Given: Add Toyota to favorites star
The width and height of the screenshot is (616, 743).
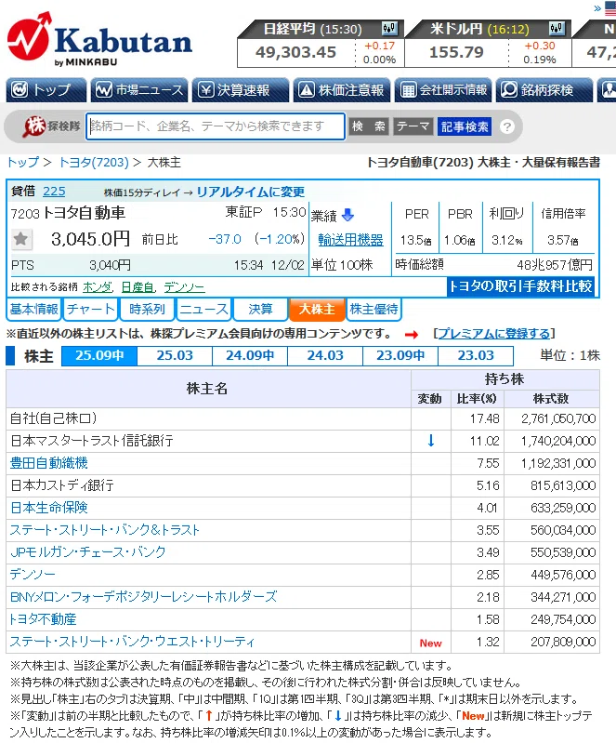Looking at the screenshot, I should (20, 239).
